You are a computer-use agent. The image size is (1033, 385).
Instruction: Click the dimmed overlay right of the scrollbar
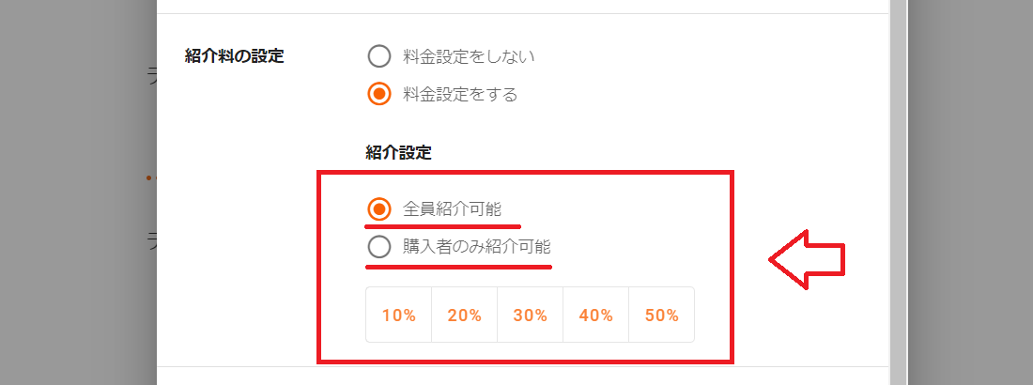(x=967, y=188)
